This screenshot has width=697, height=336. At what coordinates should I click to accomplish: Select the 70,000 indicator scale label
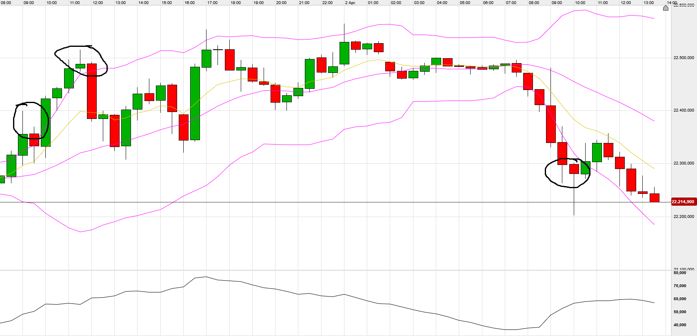coord(679,286)
